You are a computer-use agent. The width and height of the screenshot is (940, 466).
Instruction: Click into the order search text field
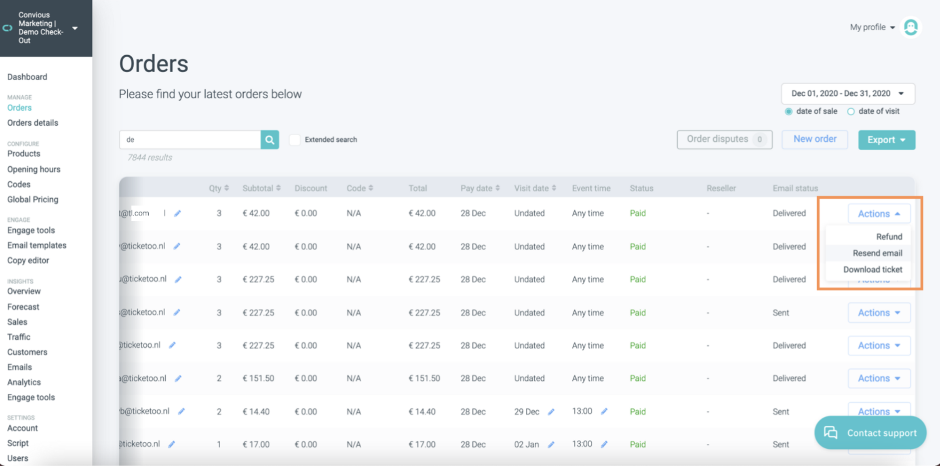pos(190,140)
